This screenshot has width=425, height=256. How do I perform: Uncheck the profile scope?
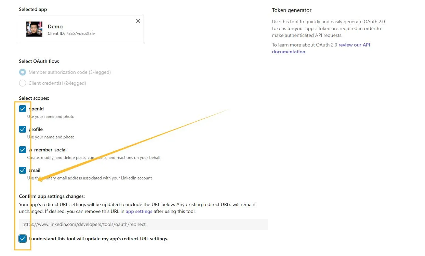coord(23,129)
